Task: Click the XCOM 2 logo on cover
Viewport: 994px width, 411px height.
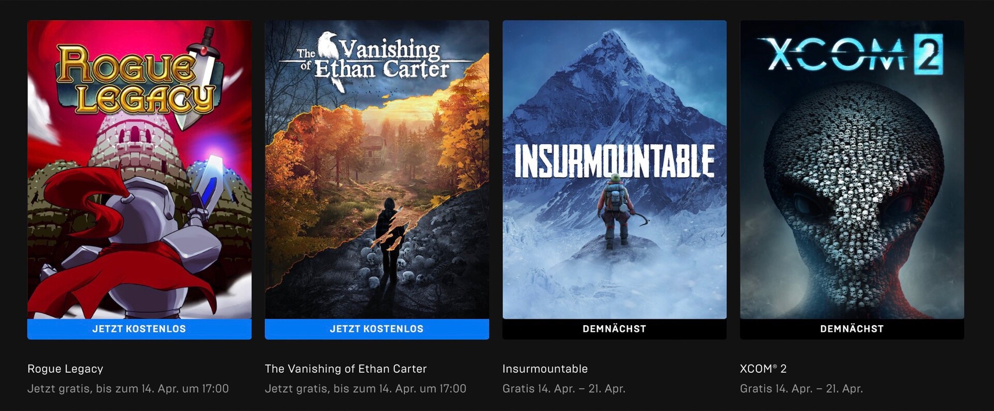Action: tap(851, 54)
